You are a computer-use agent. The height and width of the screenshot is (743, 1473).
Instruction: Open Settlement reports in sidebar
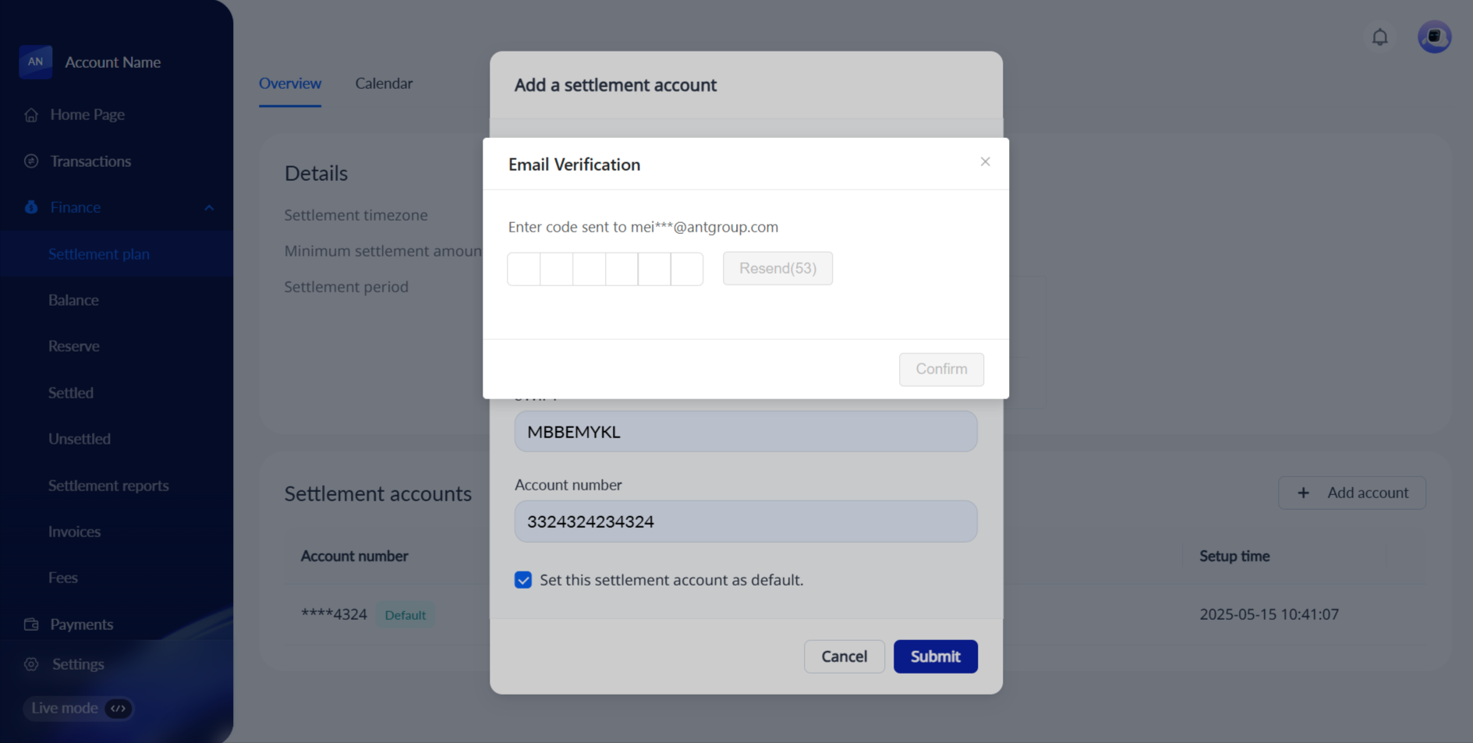108,486
